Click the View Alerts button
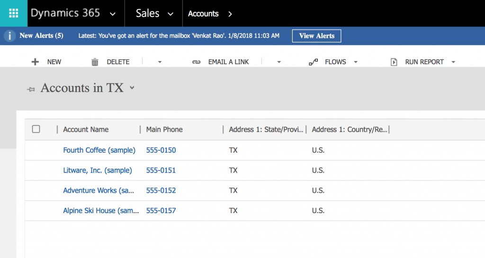This screenshot has height=258, width=485. tap(316, 36)
